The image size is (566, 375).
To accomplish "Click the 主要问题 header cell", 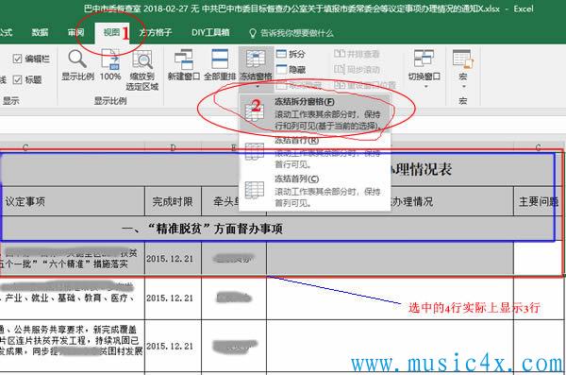I will [x=540, y=201].
